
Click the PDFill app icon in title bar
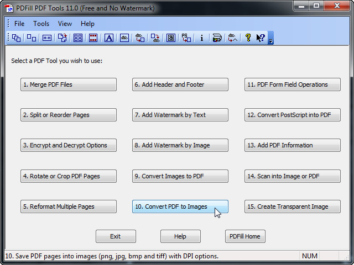coord(9,8)
